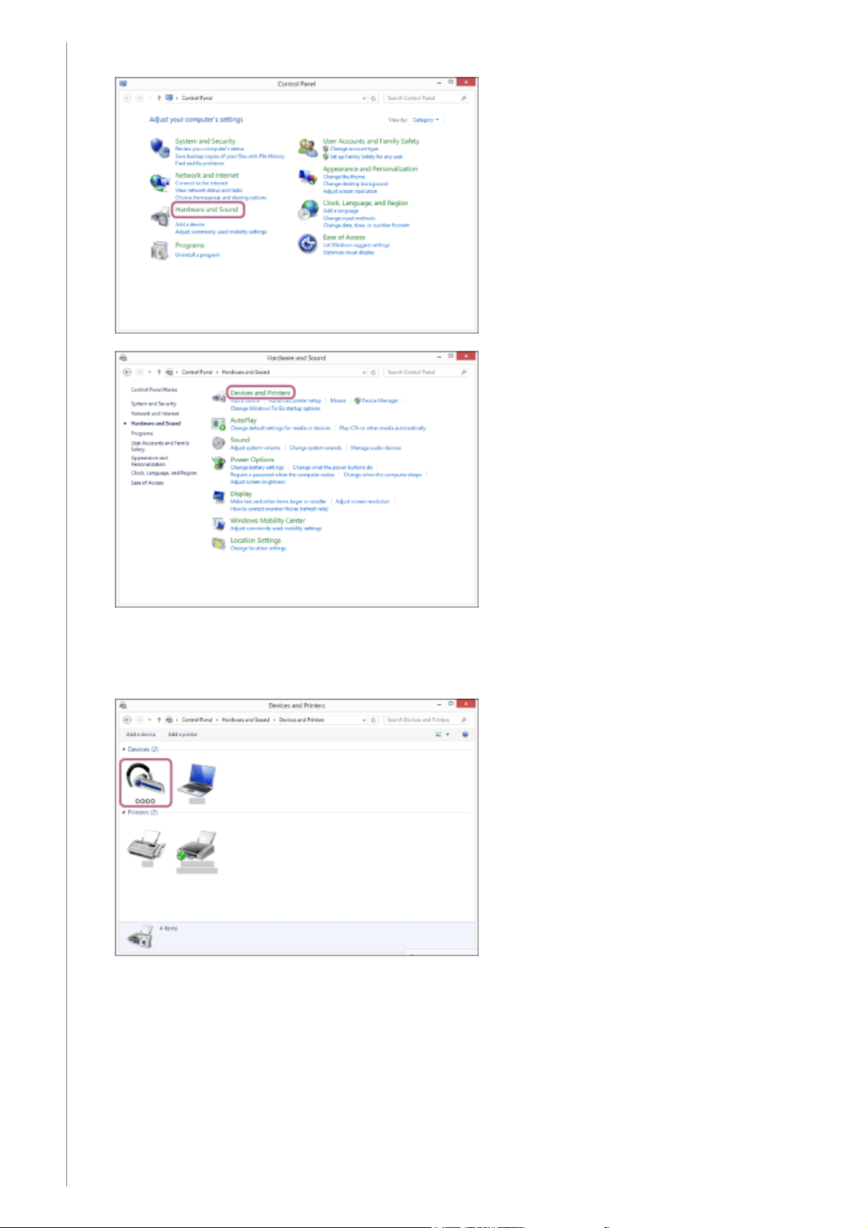
Task: Click Add a device in Devices and Printers toolbar
Action: (141, 735)
